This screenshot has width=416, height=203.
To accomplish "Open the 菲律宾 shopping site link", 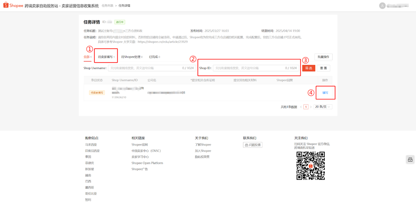I will click(90, 163).
